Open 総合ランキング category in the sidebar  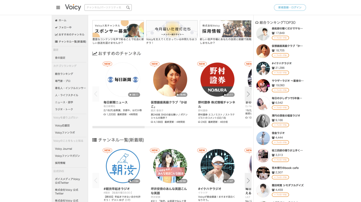64,74
